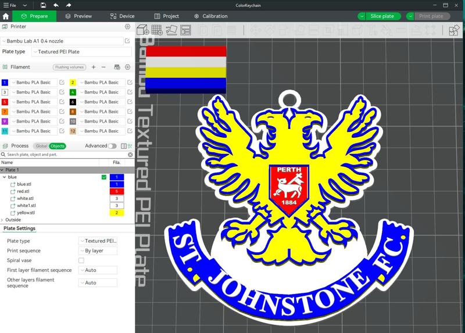
Task: Click blue filament 1 color swatch
Action: click(5, 83)
